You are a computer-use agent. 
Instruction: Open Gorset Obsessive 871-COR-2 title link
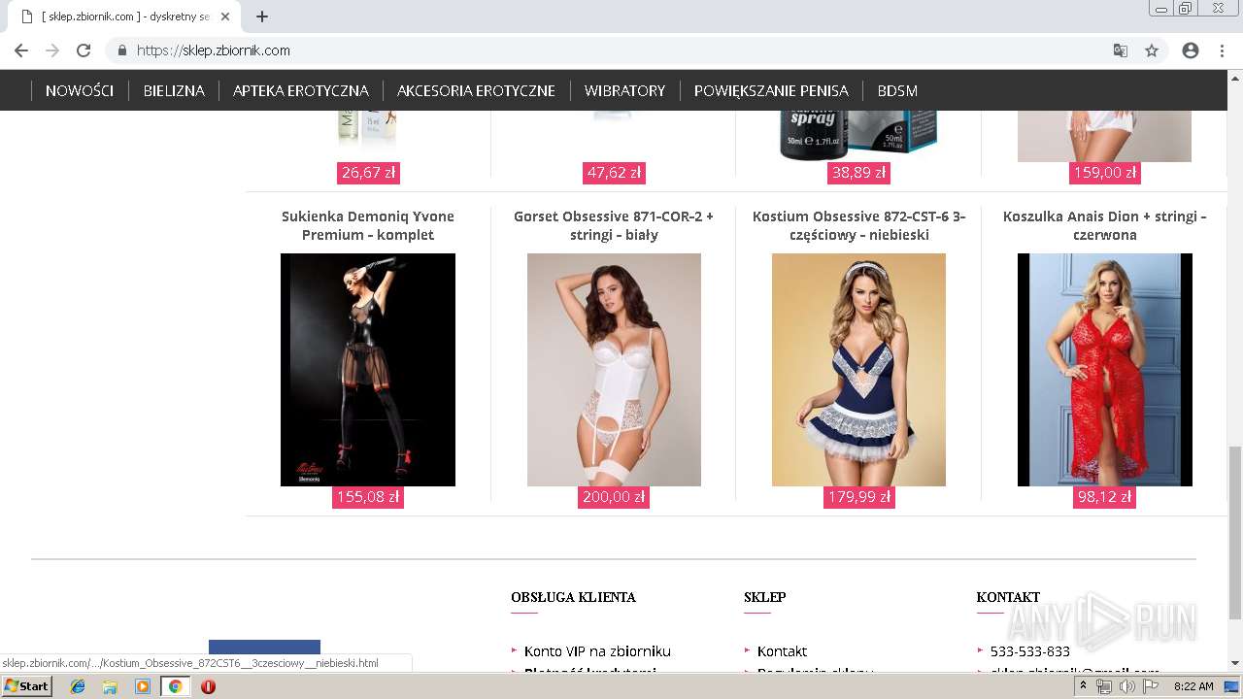point(614,225)
